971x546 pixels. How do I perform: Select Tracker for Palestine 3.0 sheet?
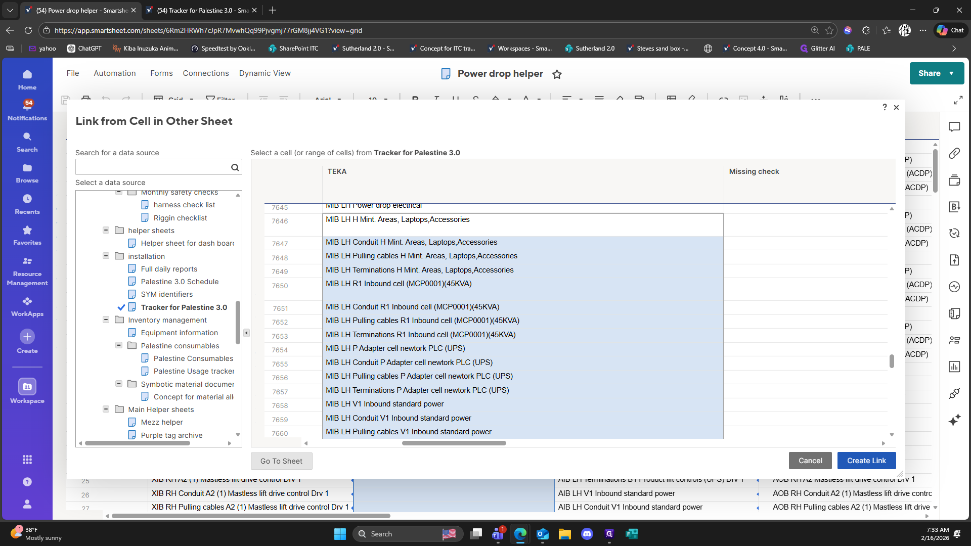coord(184,307)
